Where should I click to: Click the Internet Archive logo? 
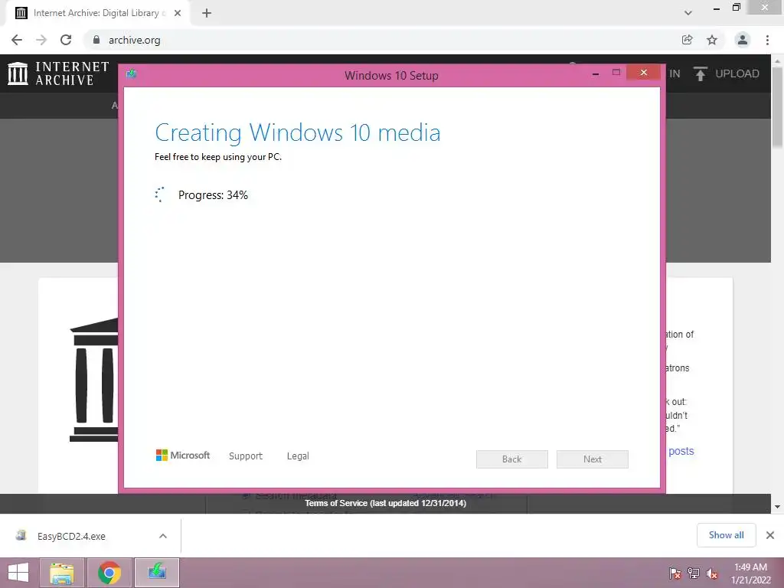[x=58, y=73]
